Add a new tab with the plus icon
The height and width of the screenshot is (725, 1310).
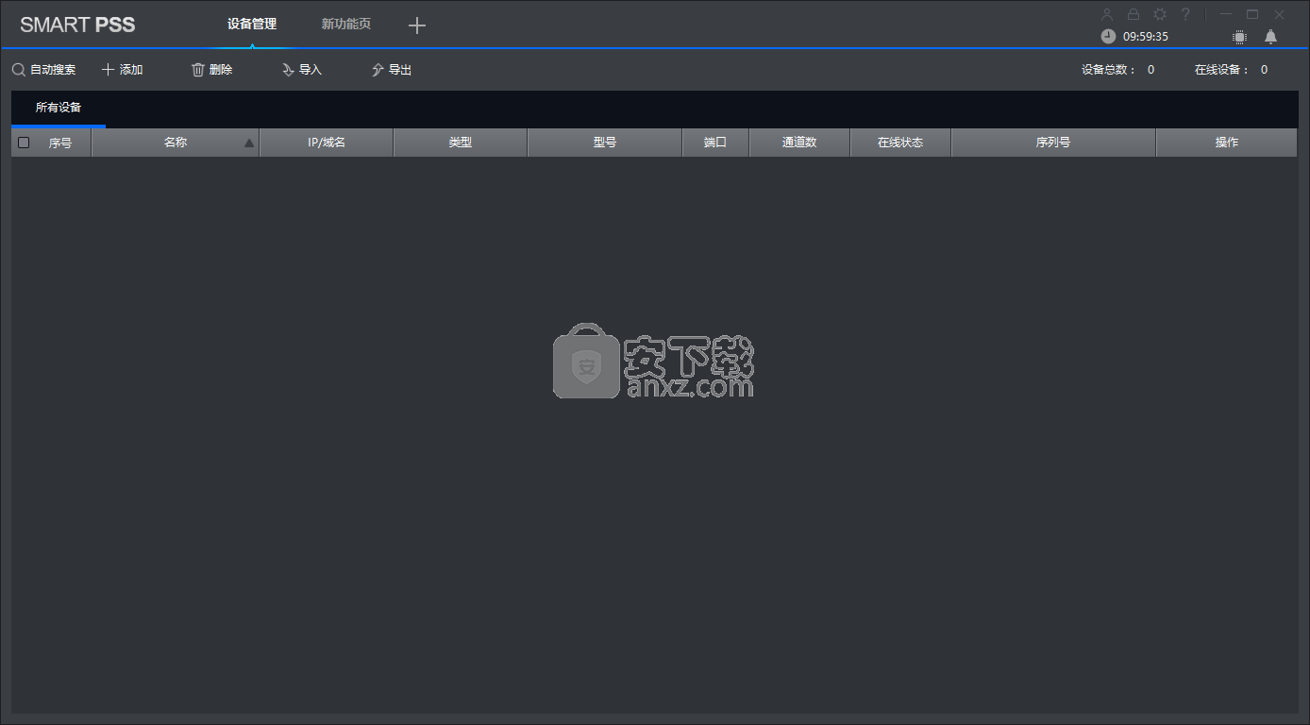click(x=417, y=25)
